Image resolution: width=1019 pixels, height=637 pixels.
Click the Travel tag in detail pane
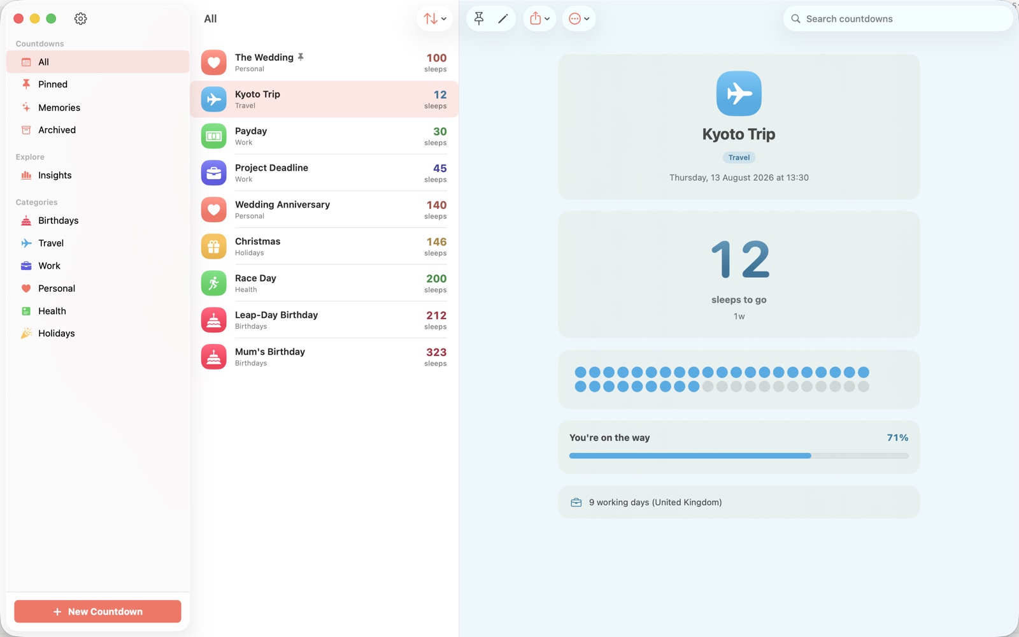click(739, 157)
